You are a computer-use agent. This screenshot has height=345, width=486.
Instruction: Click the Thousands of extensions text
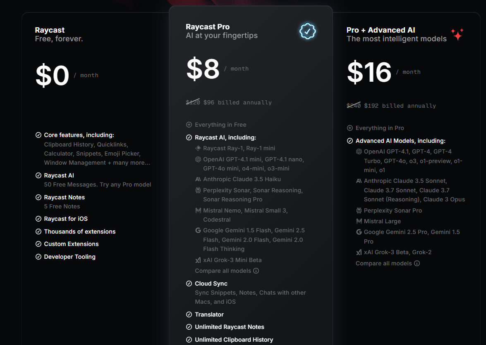pyautogui.click(x=80, y=232)
